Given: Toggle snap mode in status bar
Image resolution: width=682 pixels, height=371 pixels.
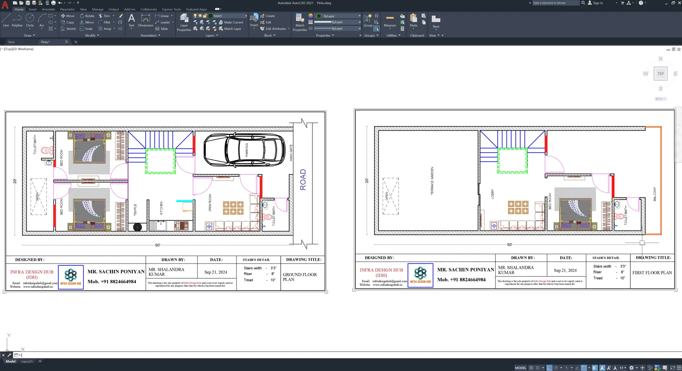Looking at the screenshot, I should click(x=538, y=368).
